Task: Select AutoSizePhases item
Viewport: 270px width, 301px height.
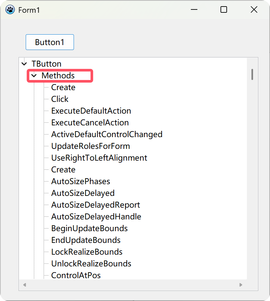Action: 81,181
